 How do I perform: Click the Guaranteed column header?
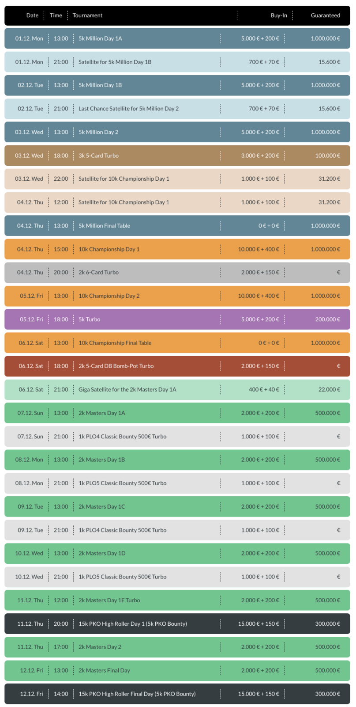pyautogui.click(x=325, y=15)
